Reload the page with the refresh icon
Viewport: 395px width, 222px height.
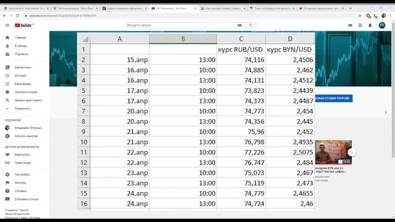18,15
